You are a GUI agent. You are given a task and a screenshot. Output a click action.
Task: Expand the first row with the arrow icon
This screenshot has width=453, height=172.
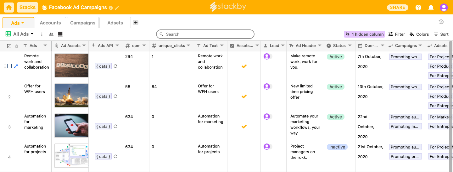click(16, 66)
